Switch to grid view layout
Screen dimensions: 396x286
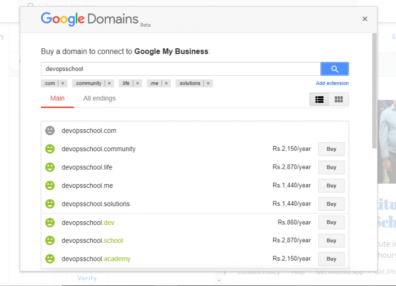(x=339, y=99)
